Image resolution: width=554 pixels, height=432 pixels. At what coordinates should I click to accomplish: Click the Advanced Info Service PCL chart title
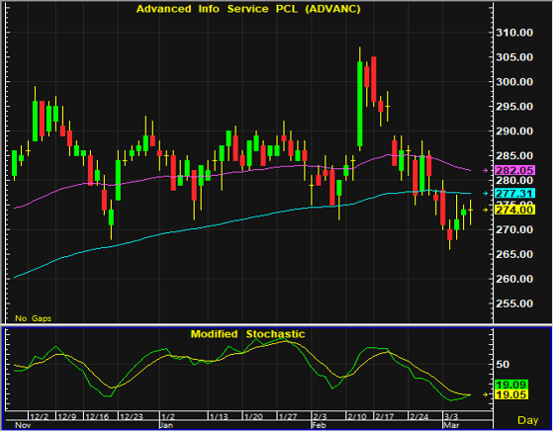(248, 9)
